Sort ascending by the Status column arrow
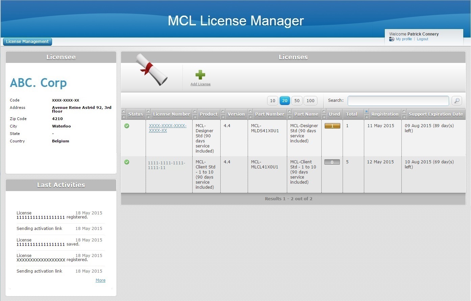This screenshot has width=471, height=301. tap(124, 112)
